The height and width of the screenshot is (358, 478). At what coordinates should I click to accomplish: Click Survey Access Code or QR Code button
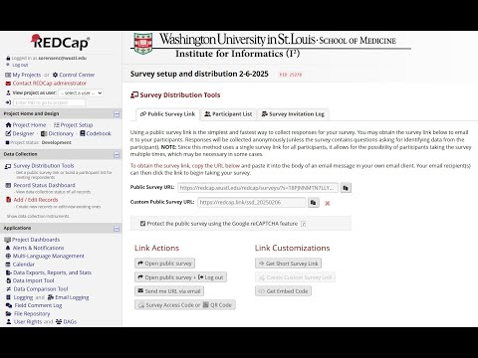(185, 305)
